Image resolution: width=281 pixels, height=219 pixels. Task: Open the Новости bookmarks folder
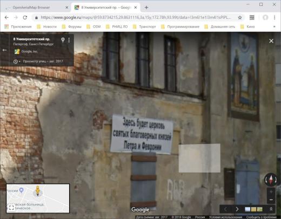(x=47, y=26)
